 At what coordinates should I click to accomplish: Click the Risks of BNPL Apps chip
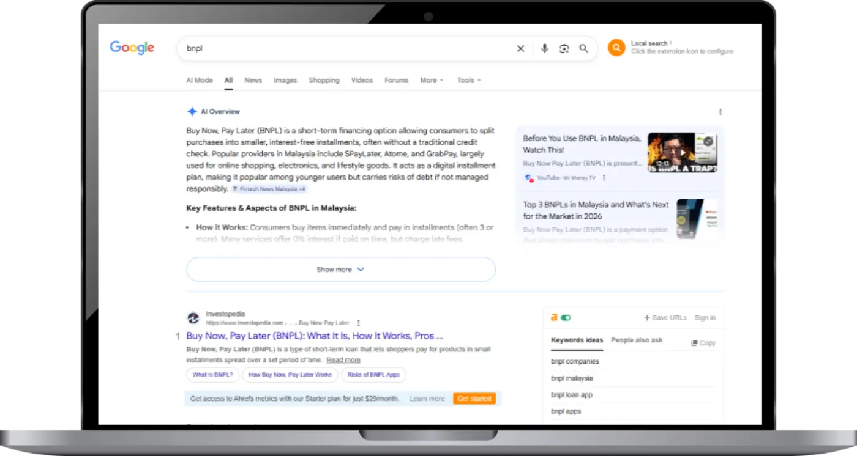coord(373,375)
